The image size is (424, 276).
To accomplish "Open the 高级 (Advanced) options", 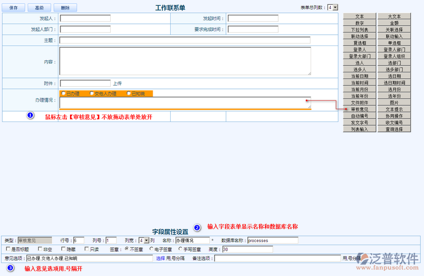I will pyautogui.click(x=39, y=8).
